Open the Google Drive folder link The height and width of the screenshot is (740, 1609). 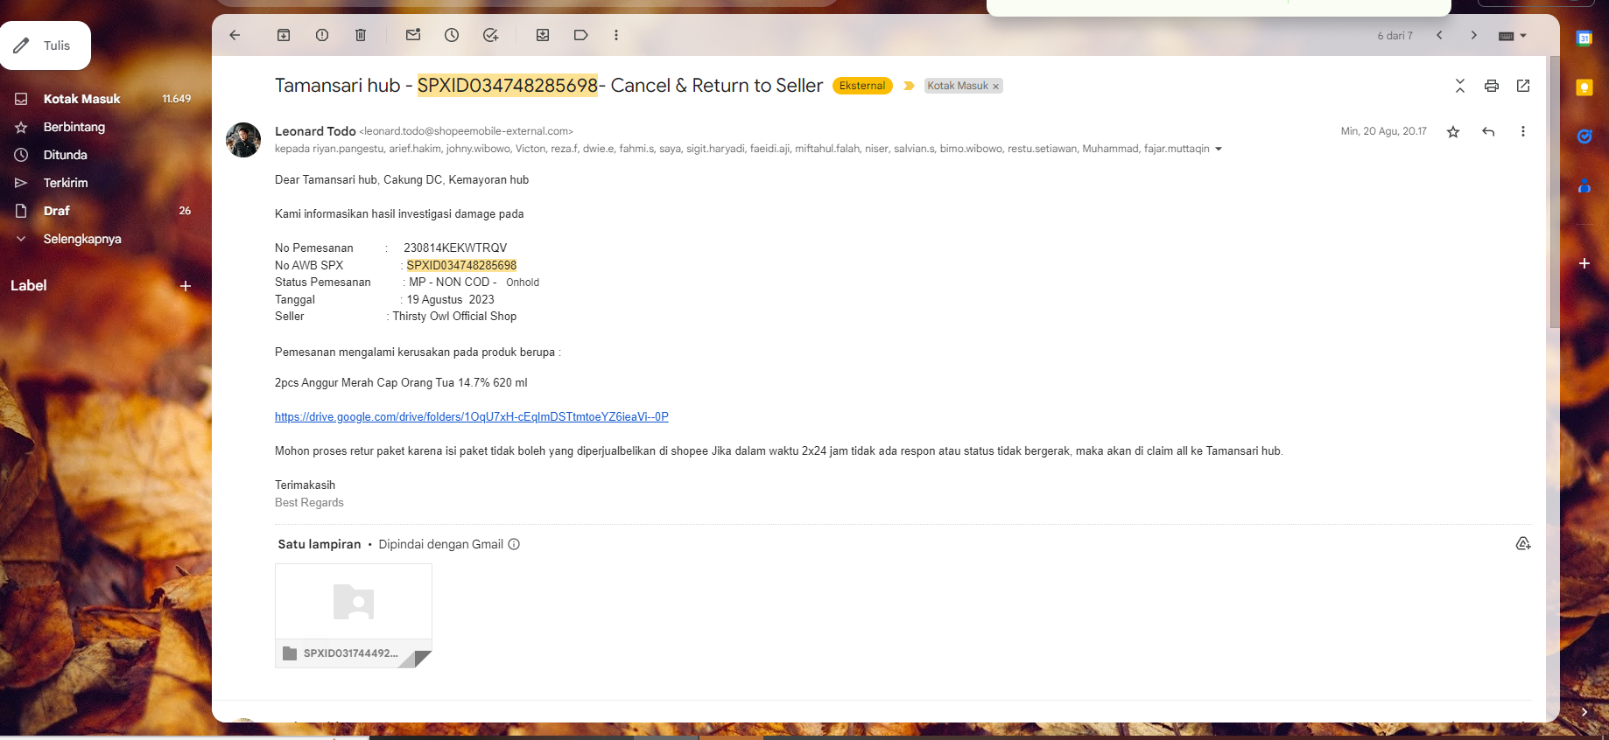click(471, 417)
